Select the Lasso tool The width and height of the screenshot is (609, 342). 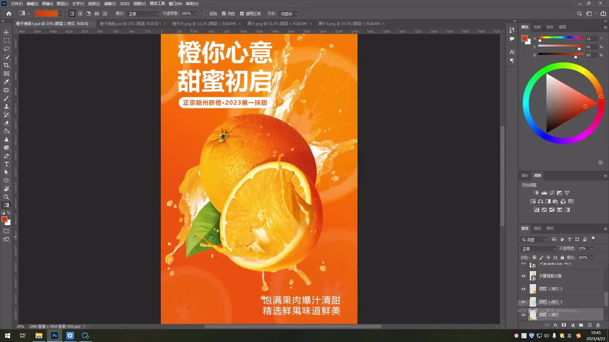click(x=7, y=48)
